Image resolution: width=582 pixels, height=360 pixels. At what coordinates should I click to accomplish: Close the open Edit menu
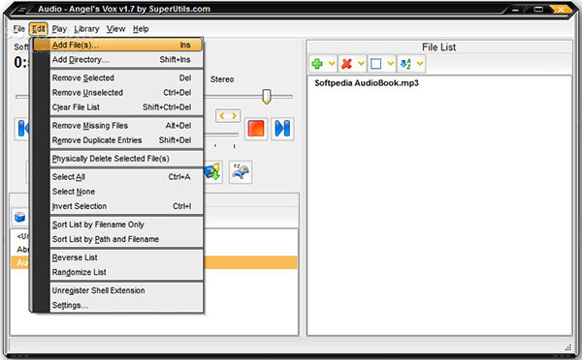(38, 29)
